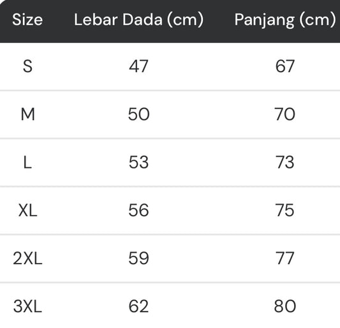This screenshot has height=328, width=340.
Task: Select chest width value 62
Action: (139, 306)
